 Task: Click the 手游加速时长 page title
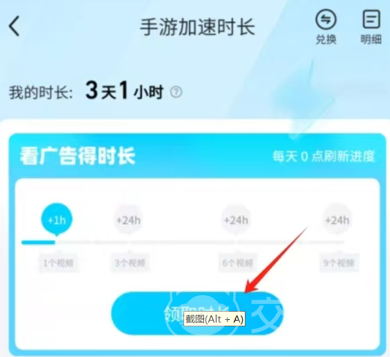(198, 27)
